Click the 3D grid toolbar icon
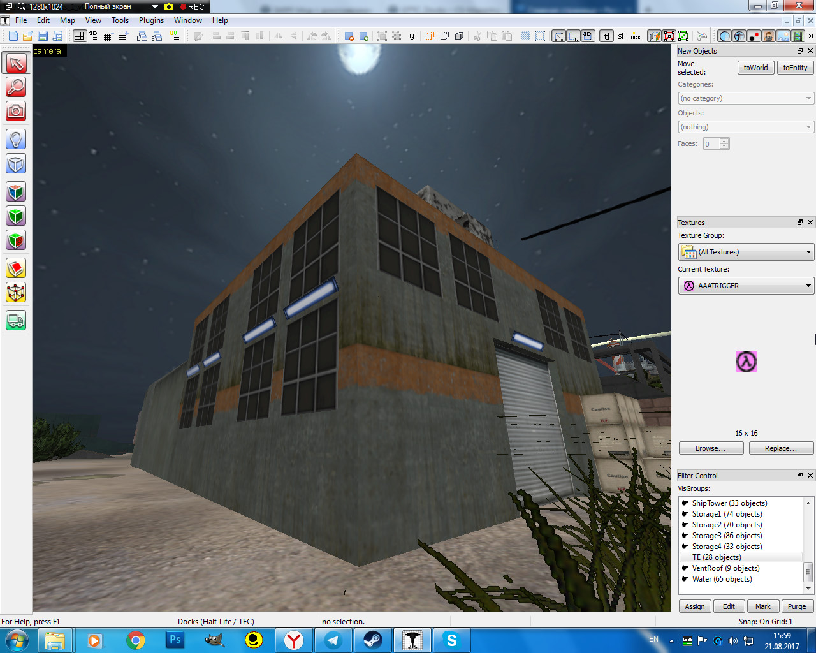Image resolution: width=816 pixels, height=653 pixels. pos(94,36)
